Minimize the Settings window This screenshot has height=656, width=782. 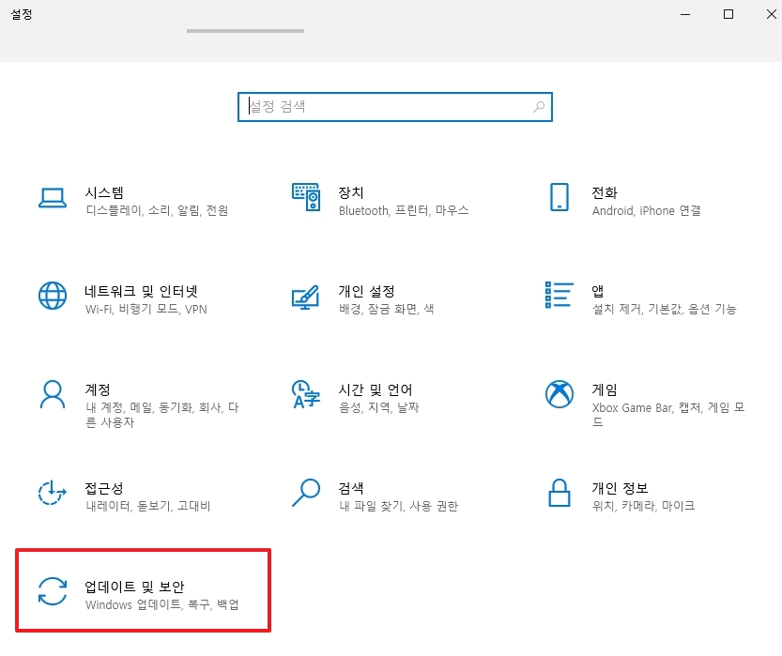(684, 14)
